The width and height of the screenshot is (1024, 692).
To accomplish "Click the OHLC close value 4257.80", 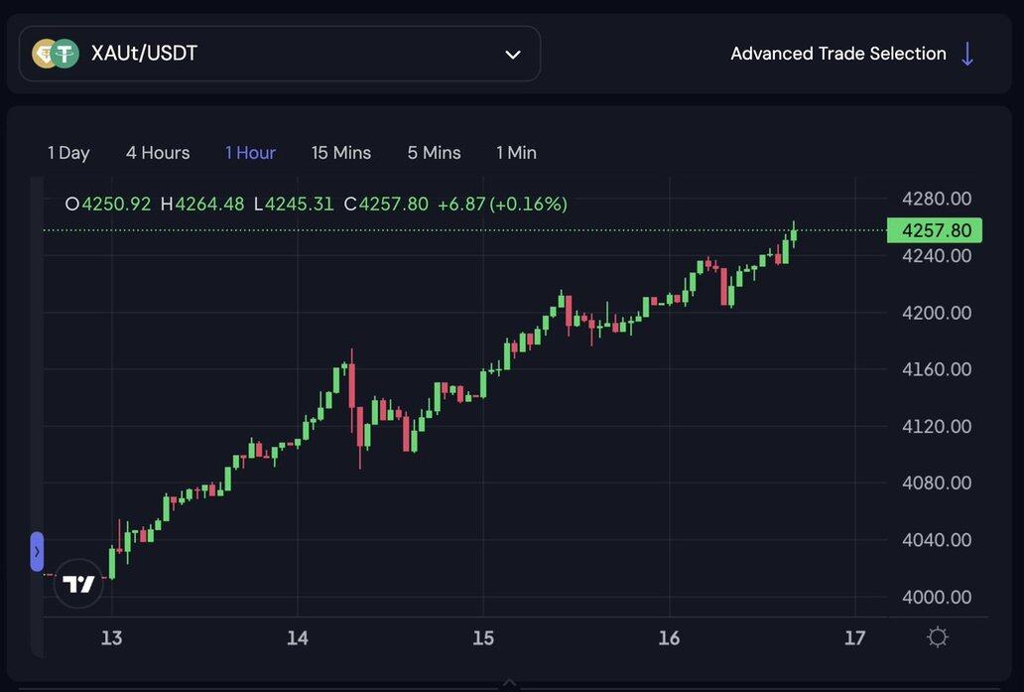I will (x=393, y=205).
